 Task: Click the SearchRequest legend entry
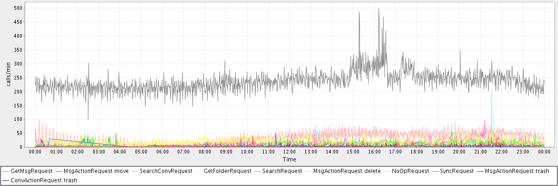tap(282, 171)
